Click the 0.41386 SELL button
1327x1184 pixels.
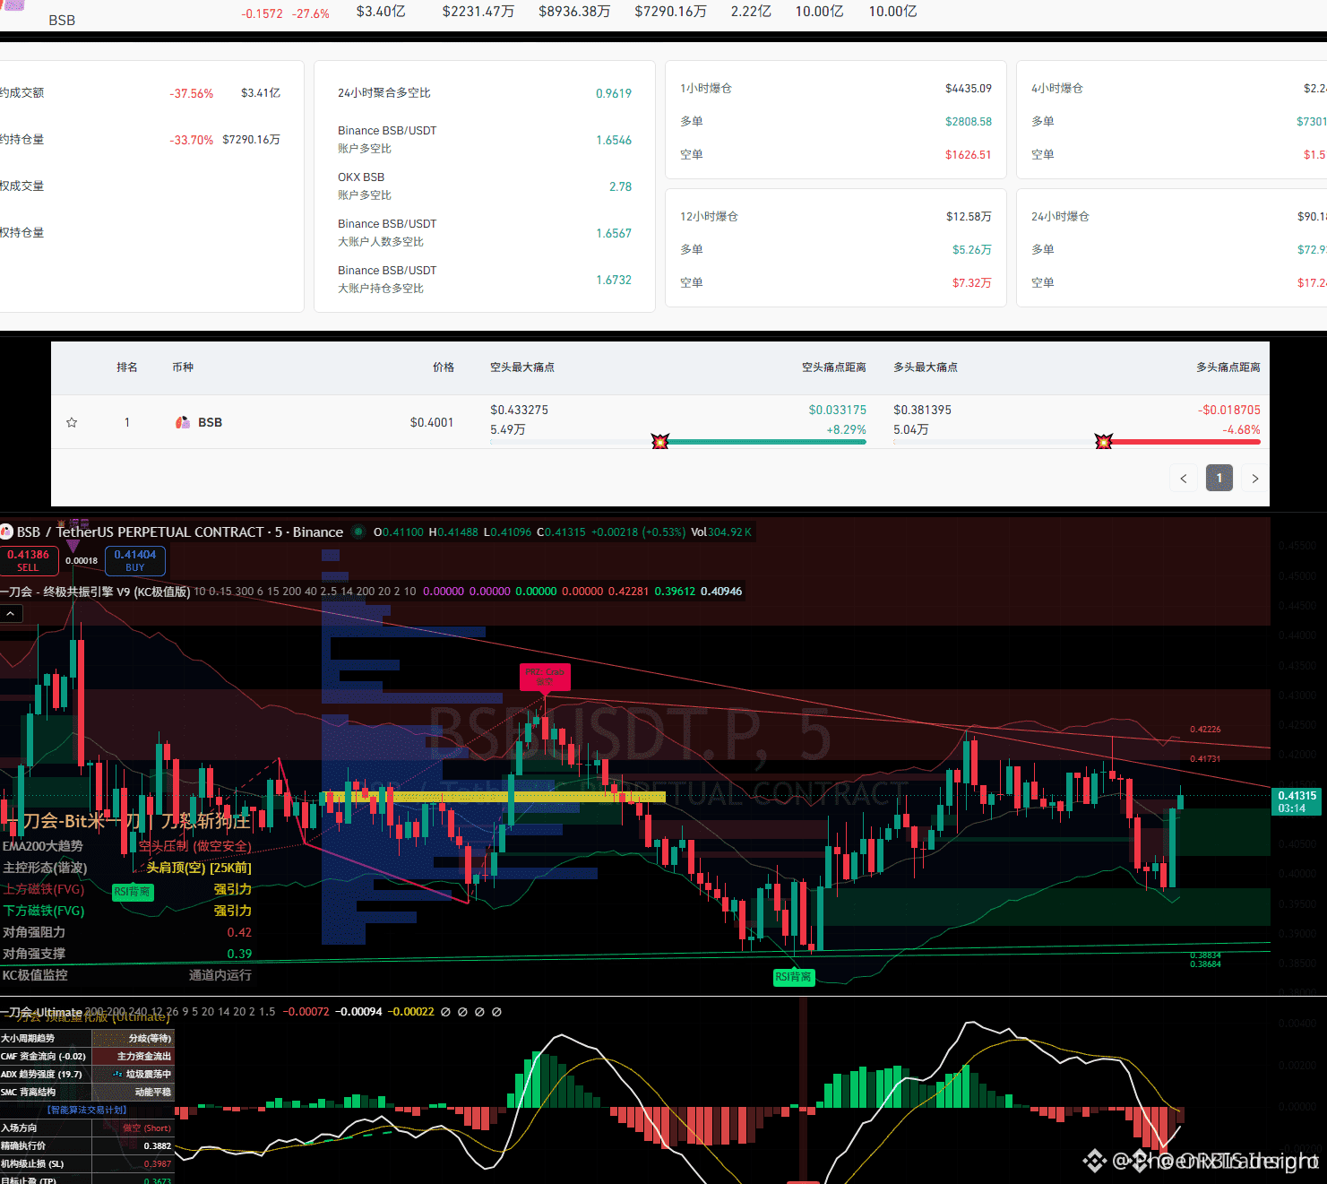(x=29, y=560)
